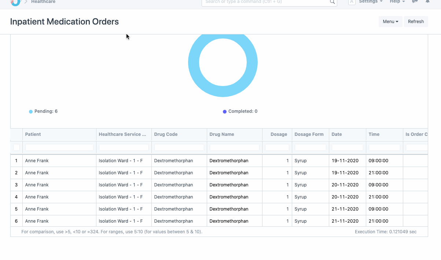Click the app logo in the navbar
Image resolution: width=441 pixels, height=260 pixels.
tap(15, 2)
